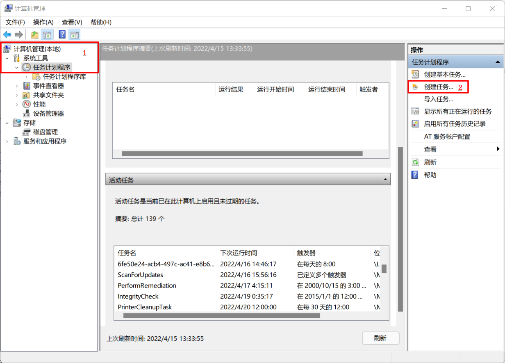
Task: Collapse the 任务计划程序 actions section arrow
Action: [x=498, y=62]
